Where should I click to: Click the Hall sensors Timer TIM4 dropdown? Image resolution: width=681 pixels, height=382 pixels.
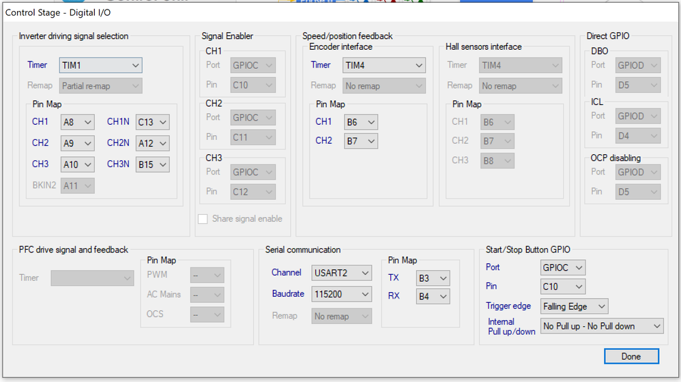tap(521, 65)
